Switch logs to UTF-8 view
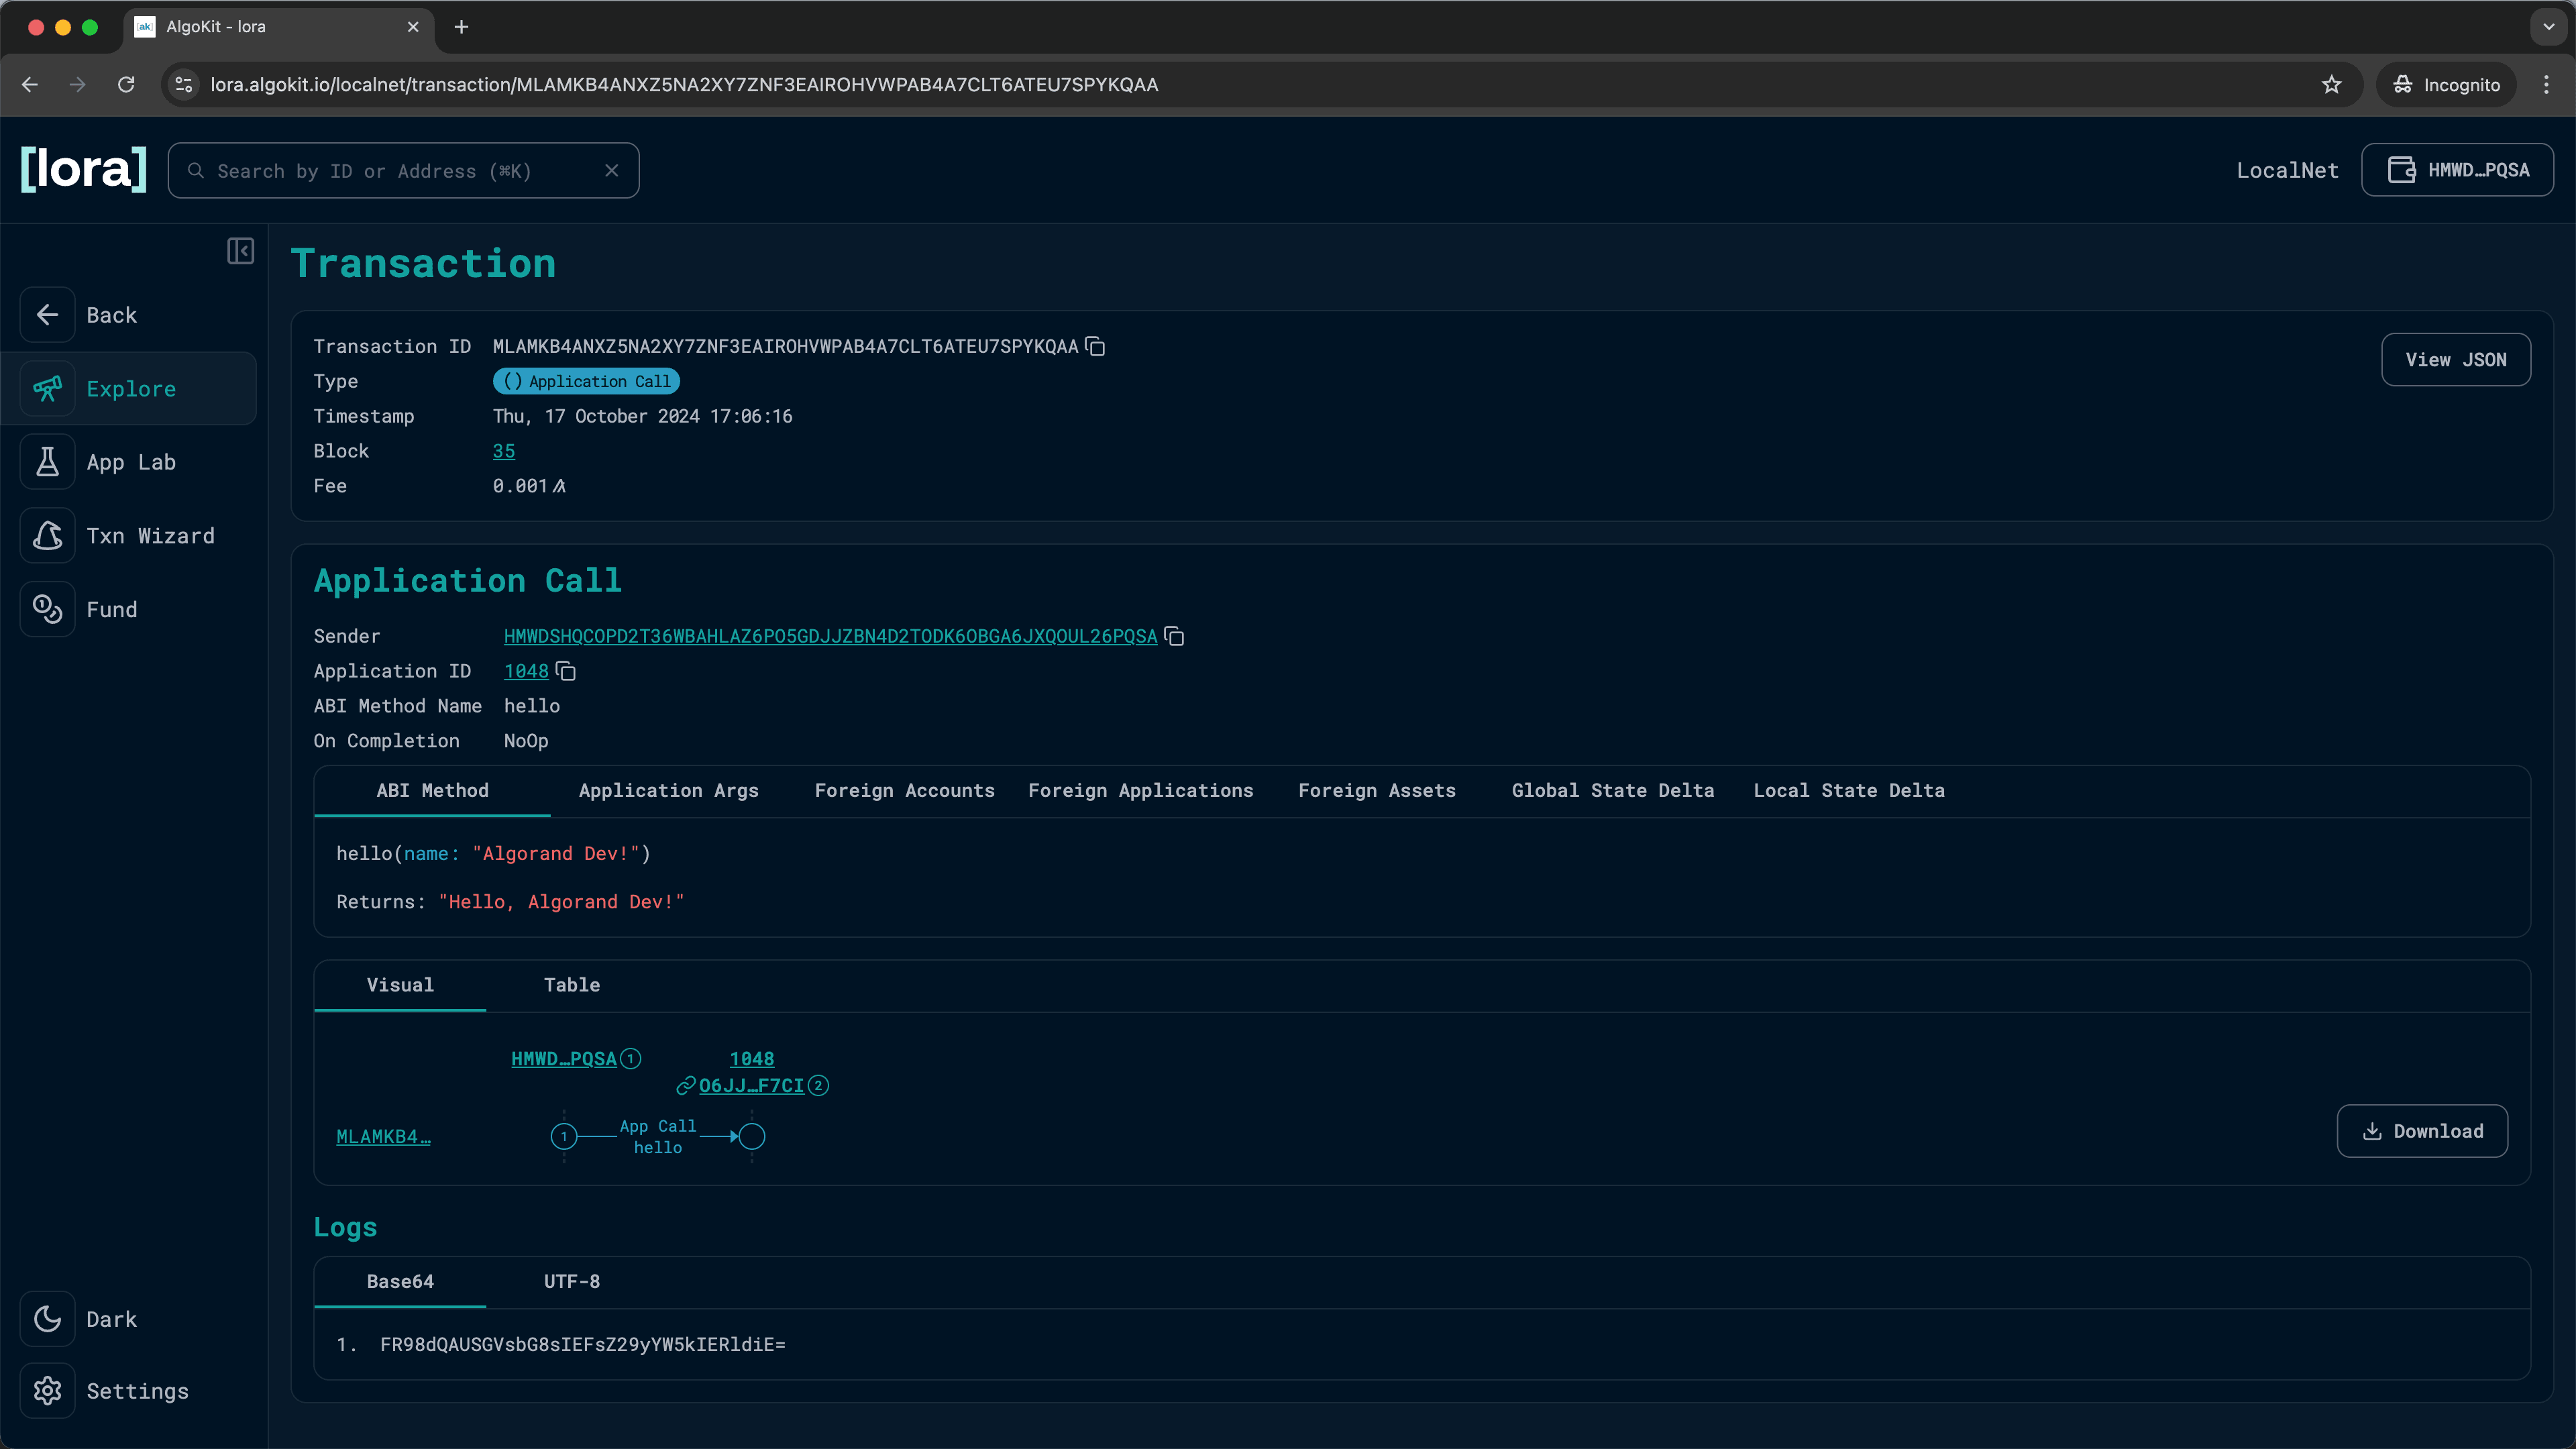The image size is (2576, 1449). tap(571, 1281)
